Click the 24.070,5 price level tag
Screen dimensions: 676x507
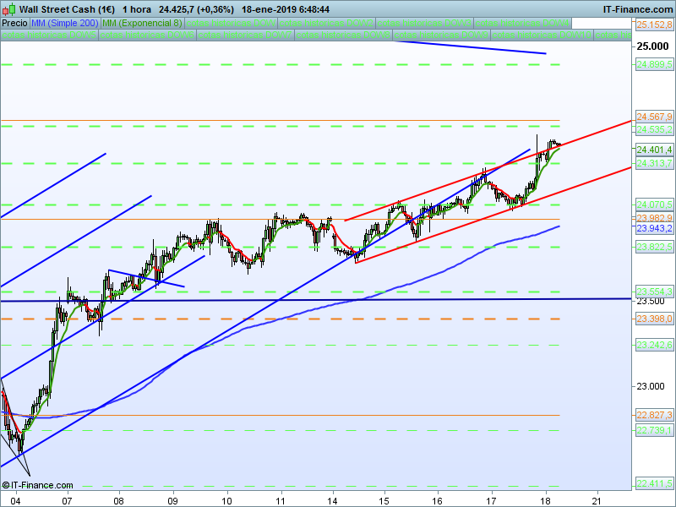pyautogui.click(x=654, y=204)
